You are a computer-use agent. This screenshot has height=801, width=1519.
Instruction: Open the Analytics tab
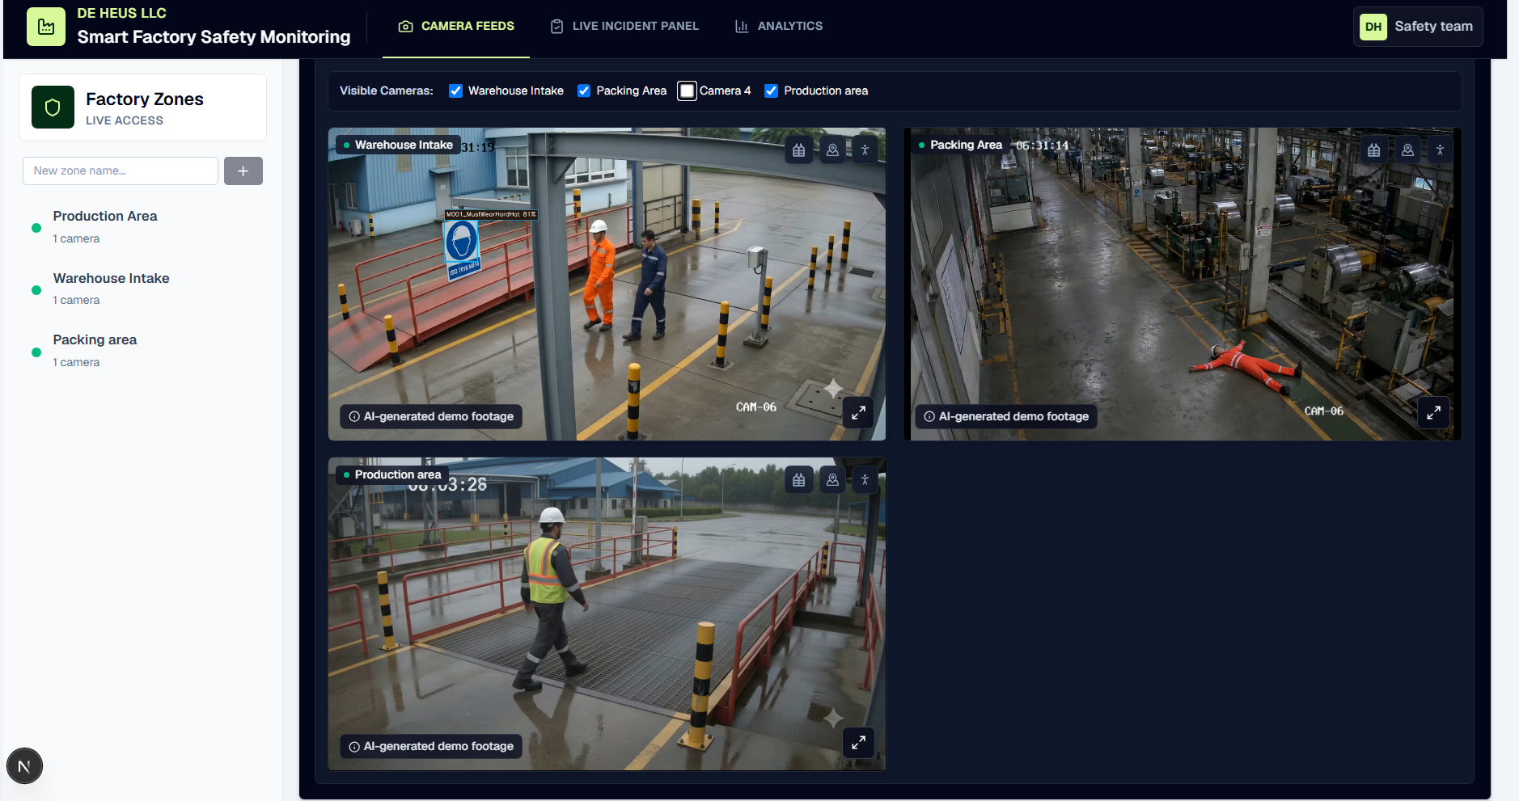(779, 26)
